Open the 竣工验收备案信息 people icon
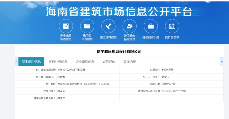Viewport: 229px width, 119px height. (x=129, y=26)
